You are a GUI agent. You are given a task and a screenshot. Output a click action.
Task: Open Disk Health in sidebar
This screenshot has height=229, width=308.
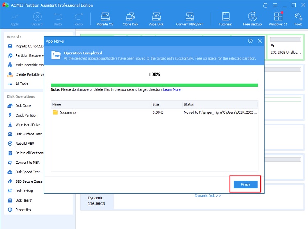[x=20, y=200]
